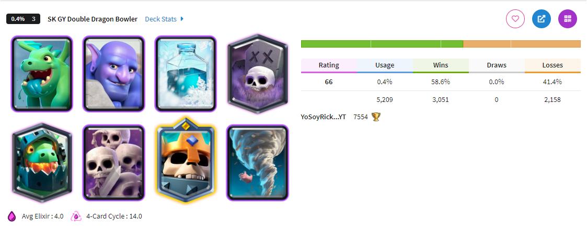Click the Skeleton King champion card
The width and height of the screenshot is (587, 229).
click(x=186, y=160)
